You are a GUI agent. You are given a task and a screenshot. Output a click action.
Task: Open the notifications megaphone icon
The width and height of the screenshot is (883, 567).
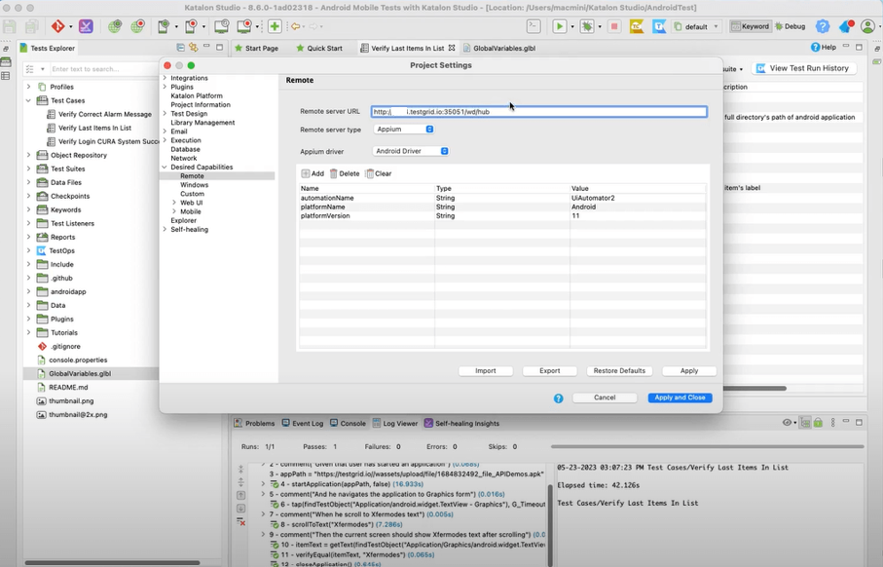(x=846, y=26)
